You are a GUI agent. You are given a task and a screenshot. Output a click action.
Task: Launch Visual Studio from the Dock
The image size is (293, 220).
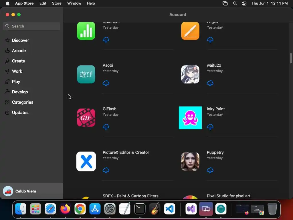pyautogui.click(x=191, y=209)
